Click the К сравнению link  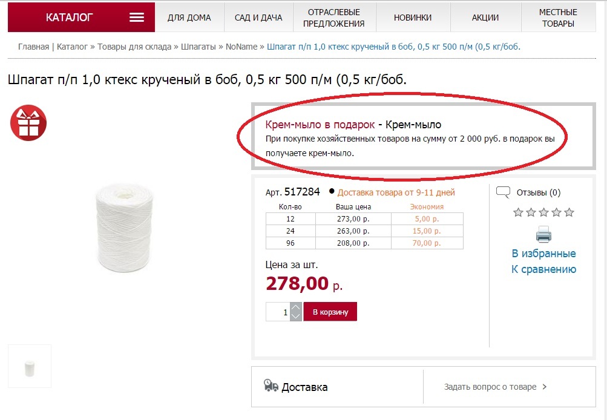(x=543, y=269)
